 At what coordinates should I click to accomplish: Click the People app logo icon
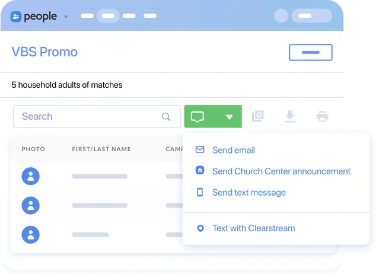click(x=15, y=17)
